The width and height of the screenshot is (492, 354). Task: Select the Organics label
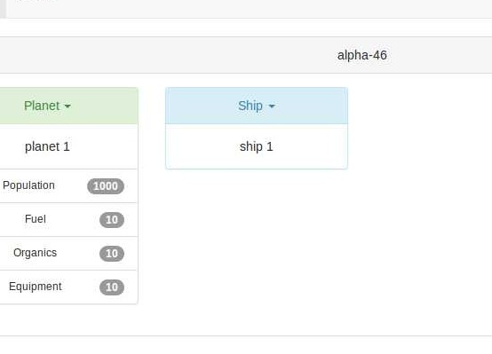coord(36,253)
